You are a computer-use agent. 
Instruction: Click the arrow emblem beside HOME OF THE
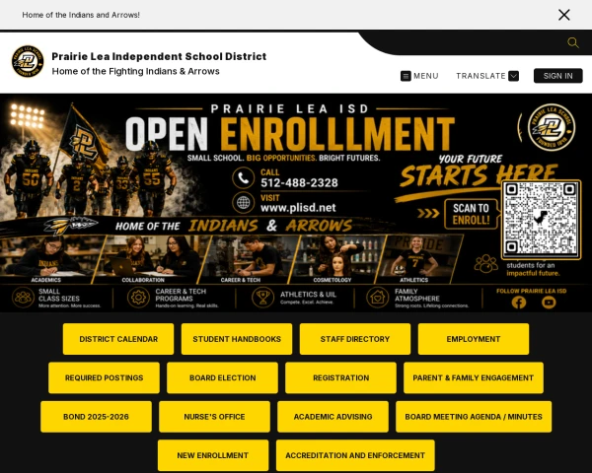click(71, 226)
